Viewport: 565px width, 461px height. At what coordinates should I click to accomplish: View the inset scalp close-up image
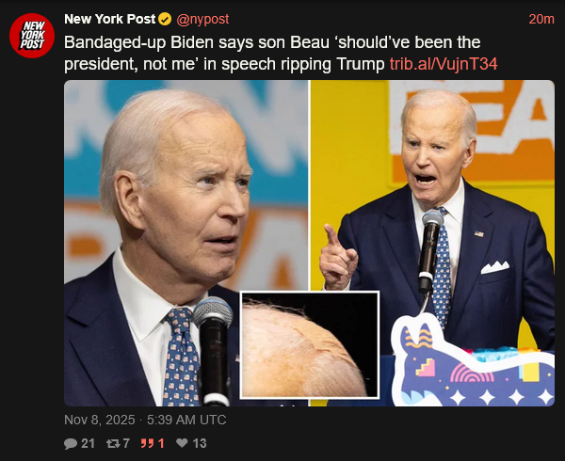coord(310,344)
